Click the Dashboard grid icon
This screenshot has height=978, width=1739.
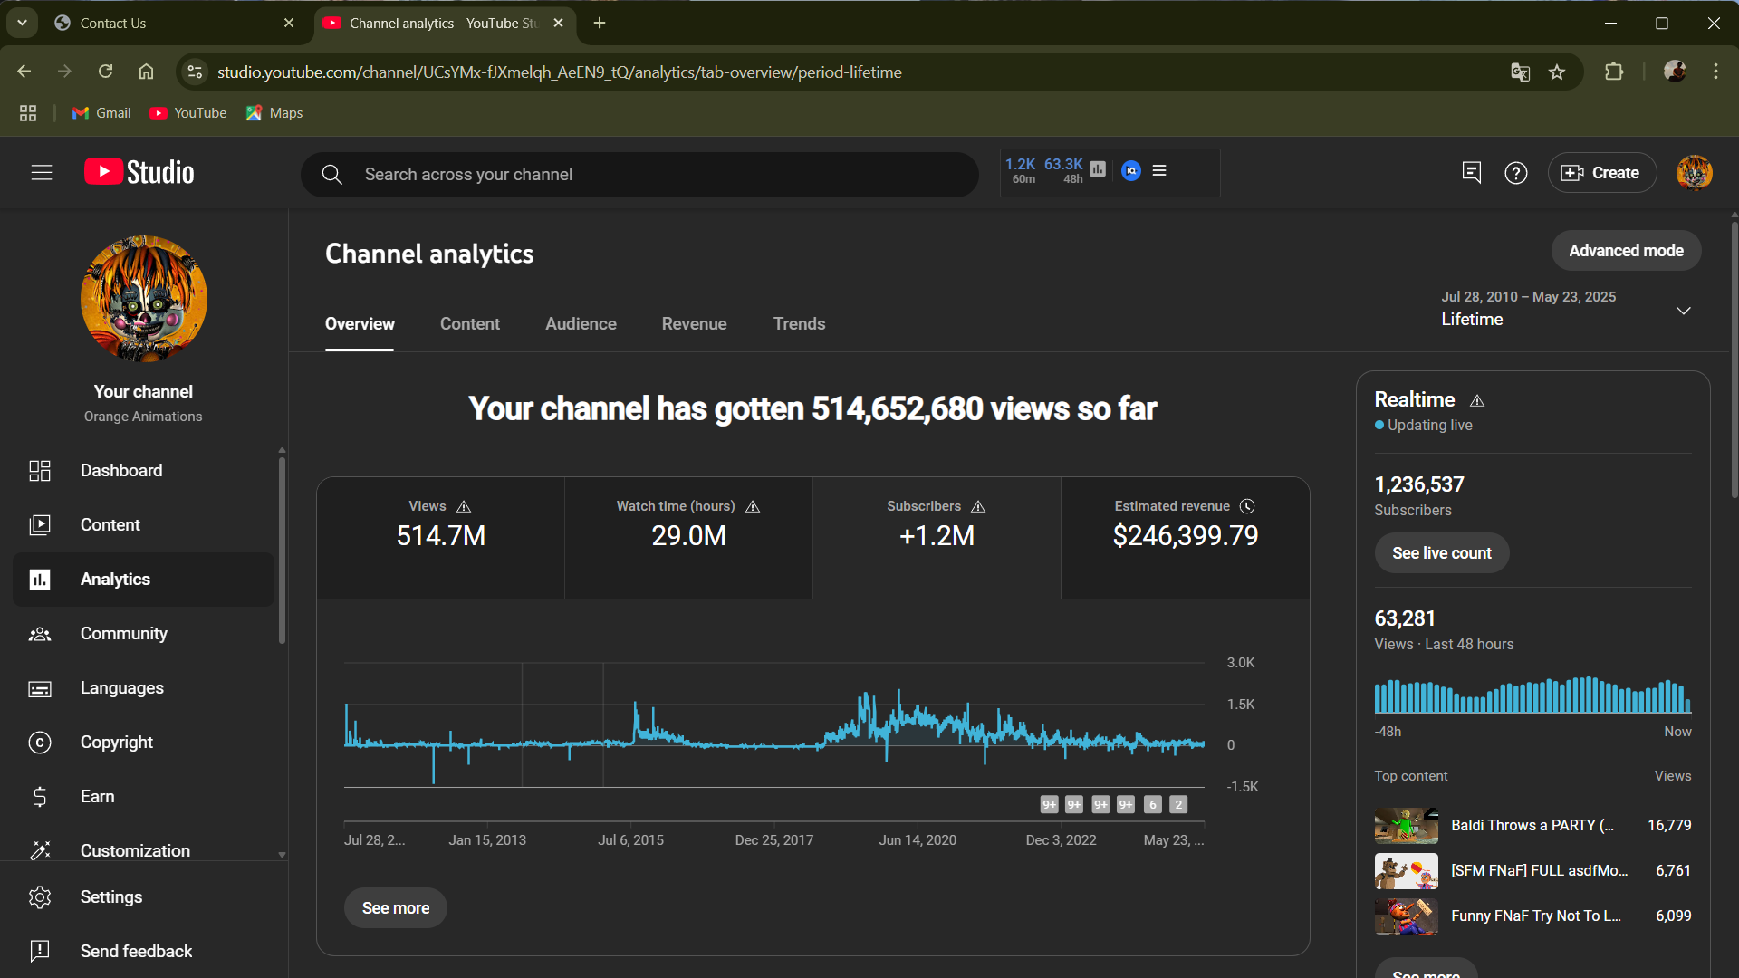coord(40,471)
